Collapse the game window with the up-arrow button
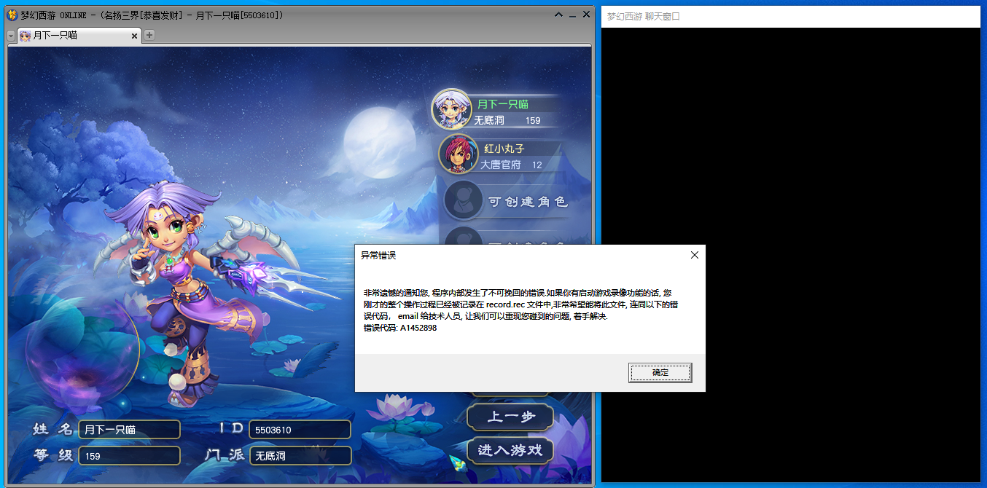Image resolution: width=987 pixels, height=488 pixels. pyautogui.click(x=558, y=15)
